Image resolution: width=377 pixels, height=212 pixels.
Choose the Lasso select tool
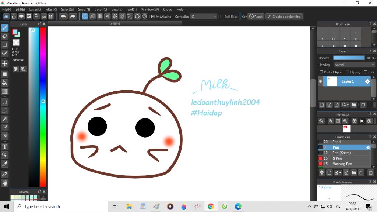pos(4,110)
